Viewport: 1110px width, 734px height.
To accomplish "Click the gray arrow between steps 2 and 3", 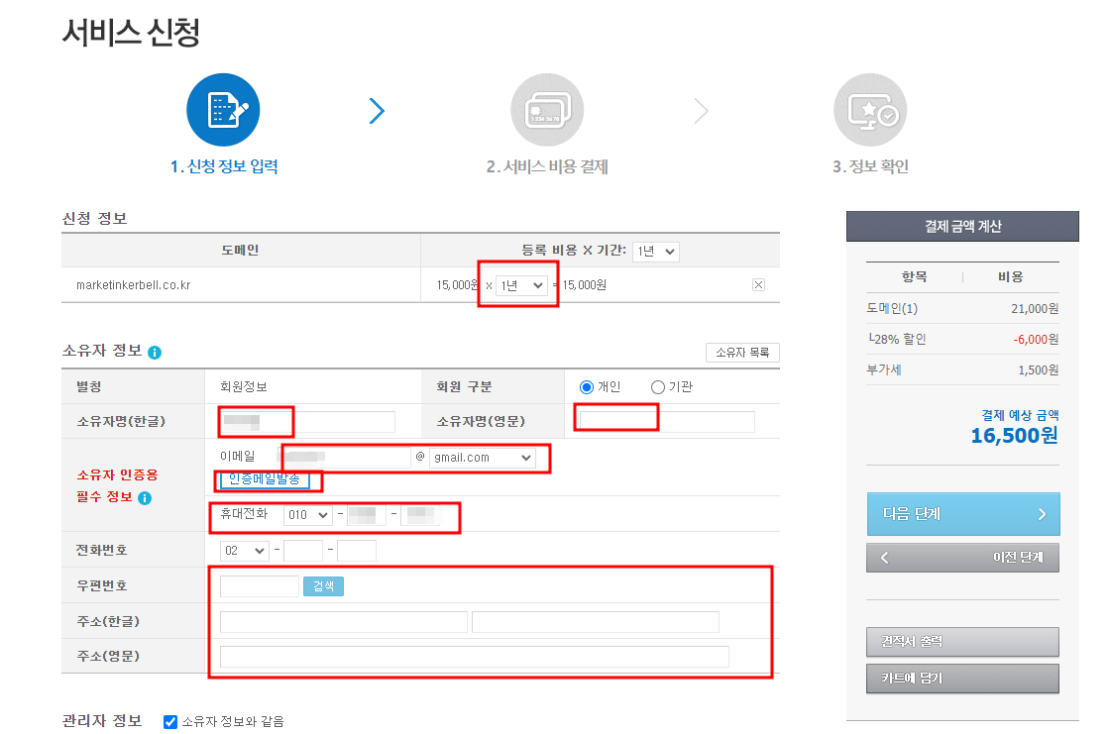I will (x=701, y=110).
